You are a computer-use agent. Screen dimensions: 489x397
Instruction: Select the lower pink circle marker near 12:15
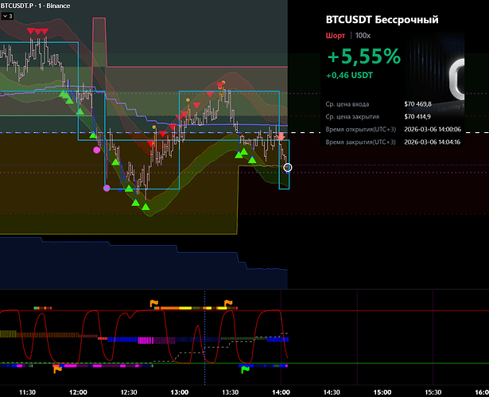point(107,189)
